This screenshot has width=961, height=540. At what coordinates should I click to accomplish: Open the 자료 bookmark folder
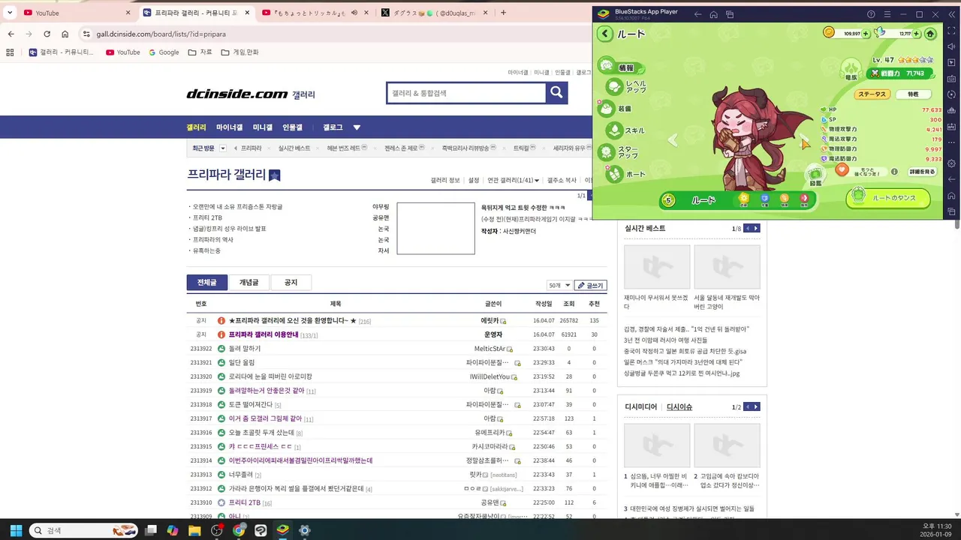point(200,52)
